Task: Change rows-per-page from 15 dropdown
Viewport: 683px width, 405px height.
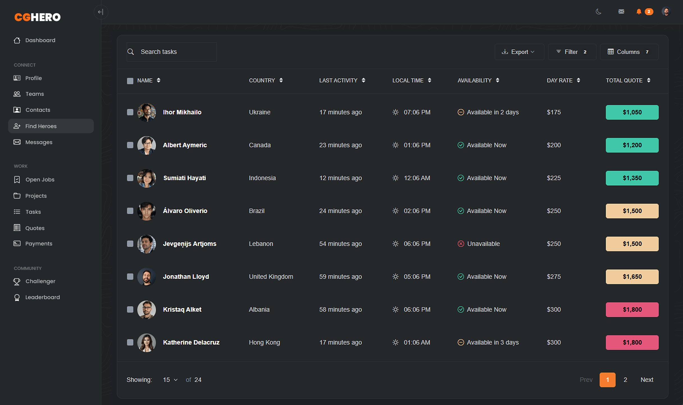Action: click(170, 380)
